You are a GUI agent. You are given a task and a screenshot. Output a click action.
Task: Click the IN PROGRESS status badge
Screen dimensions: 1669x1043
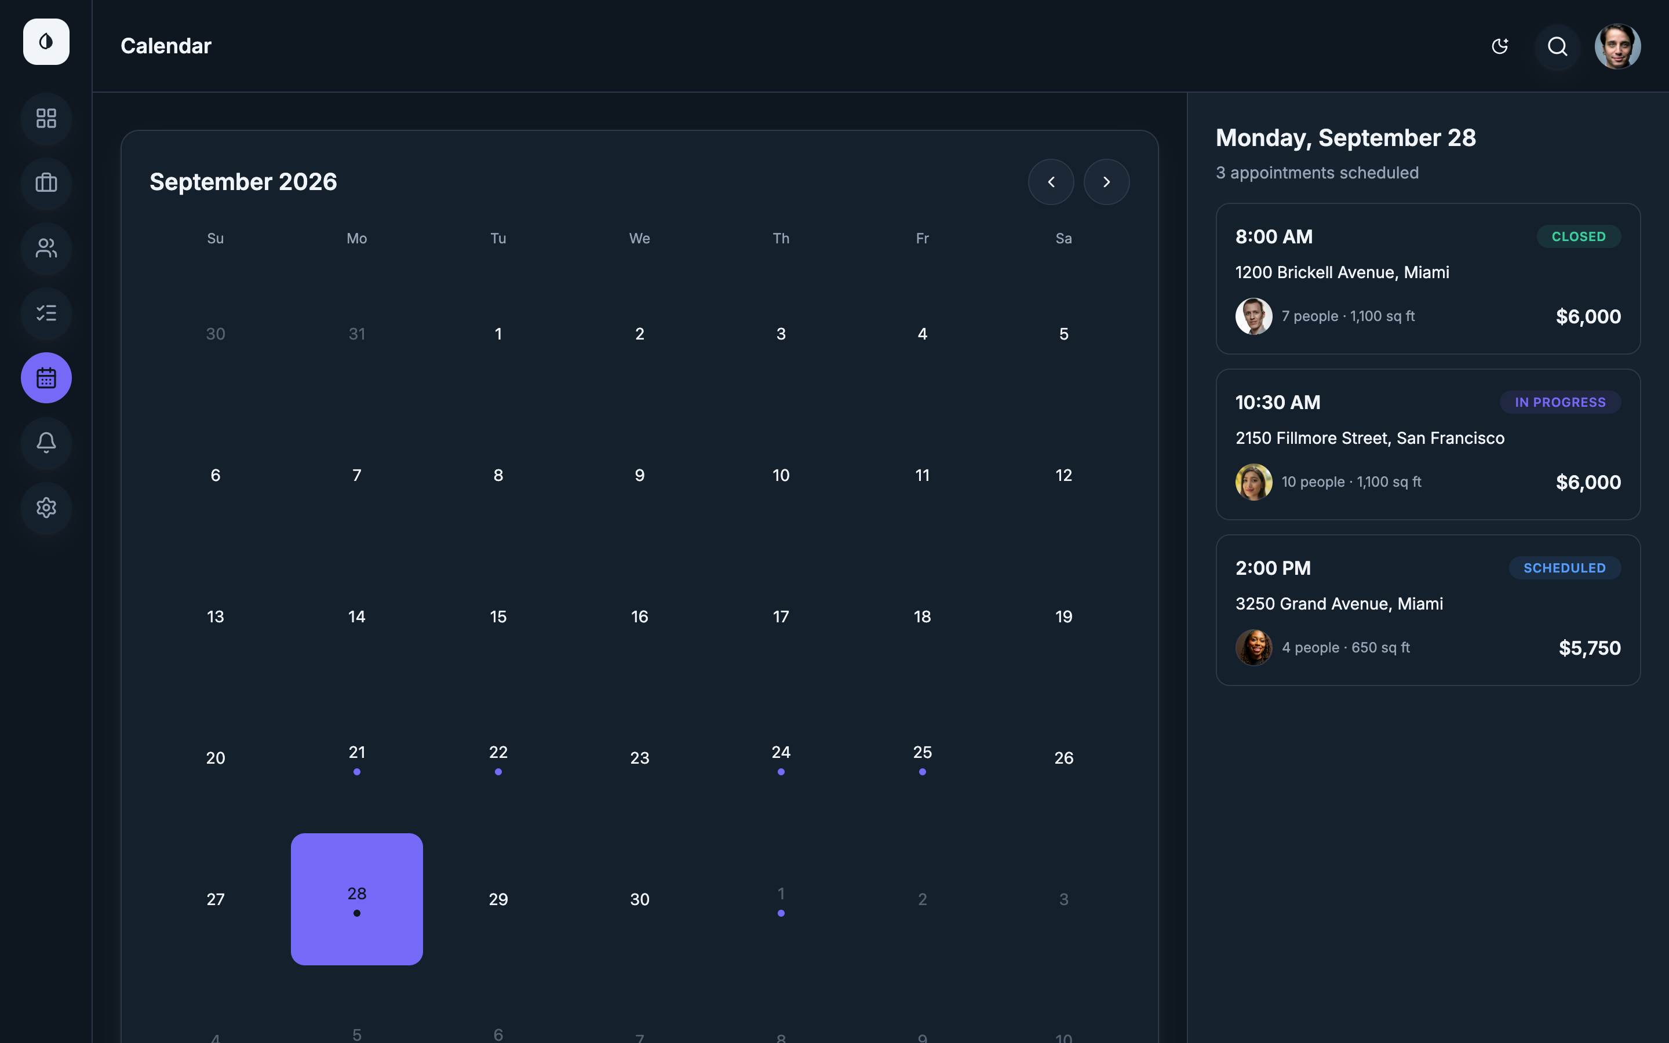(x=1560, y=402)
